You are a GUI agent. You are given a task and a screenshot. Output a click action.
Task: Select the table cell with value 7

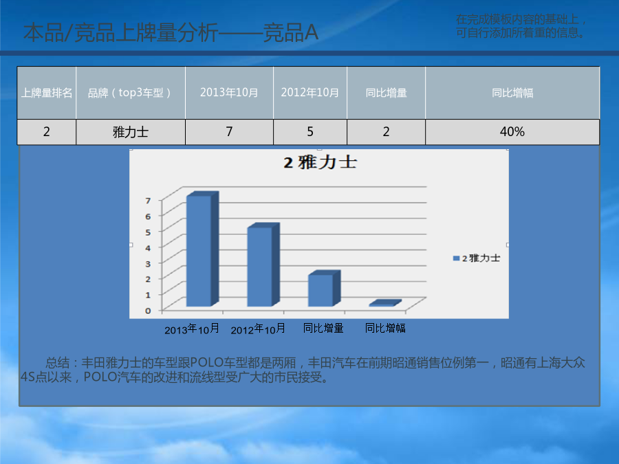[229, 132]
